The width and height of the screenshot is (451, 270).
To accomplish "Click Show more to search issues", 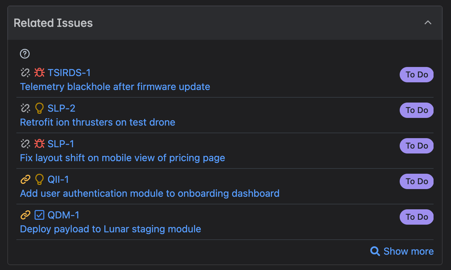I will click(x=402, y=251).
